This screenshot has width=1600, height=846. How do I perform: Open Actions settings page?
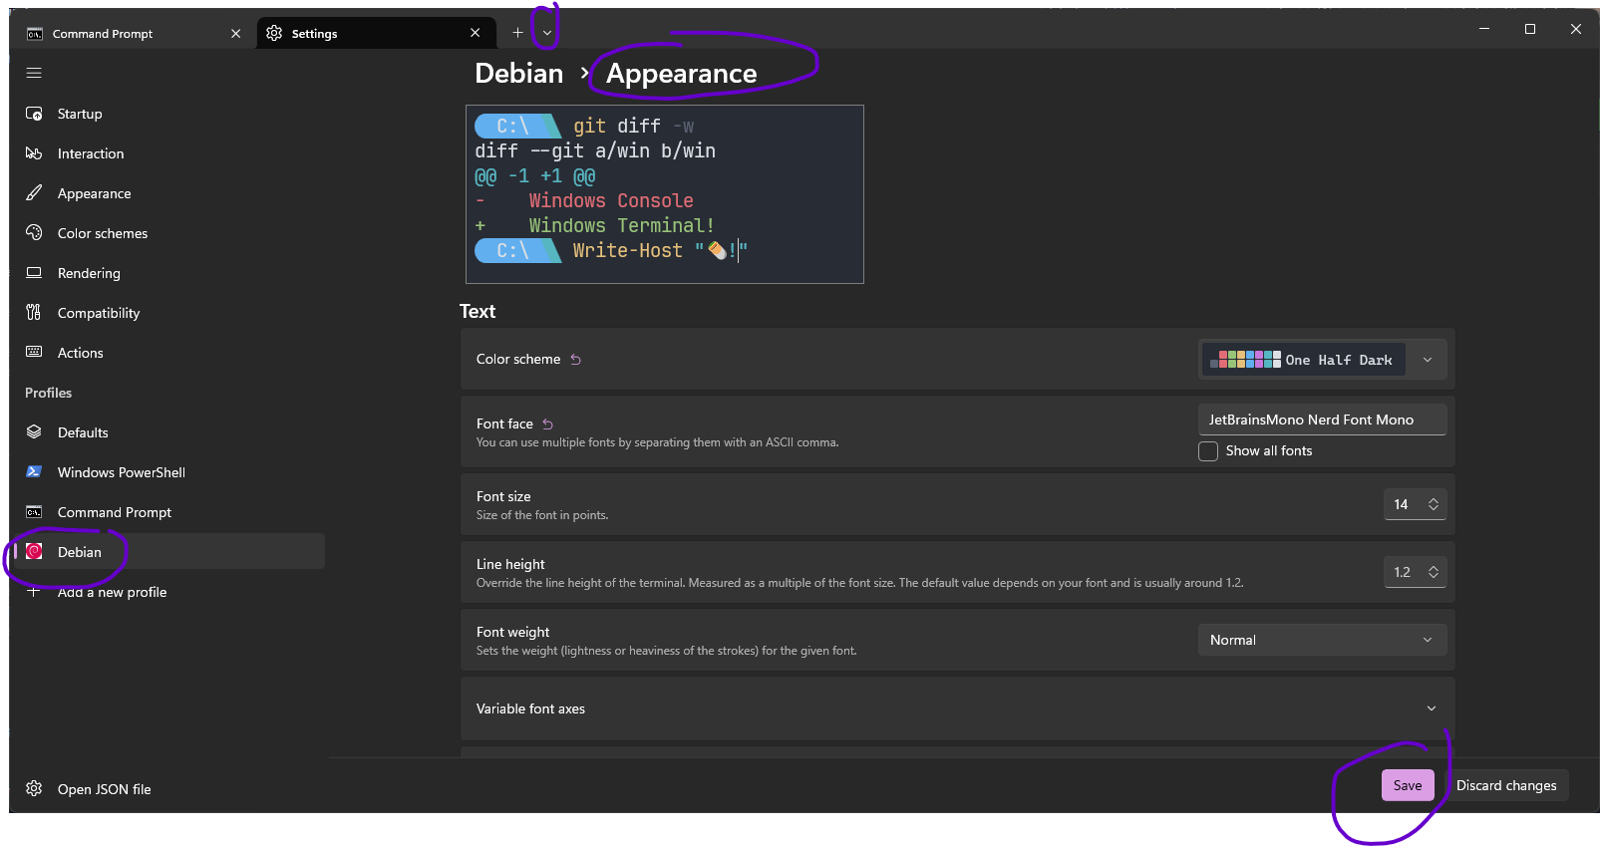pyautogui.click(x=169, y=353)
